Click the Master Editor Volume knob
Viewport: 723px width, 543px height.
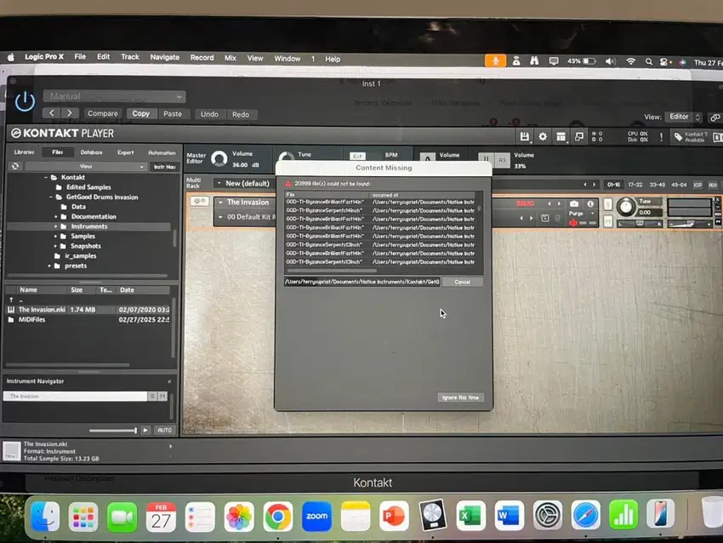click(x=219, y=158)
